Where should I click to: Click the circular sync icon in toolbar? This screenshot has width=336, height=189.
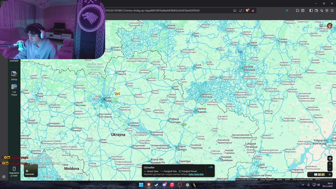click(x=292, y=10)
